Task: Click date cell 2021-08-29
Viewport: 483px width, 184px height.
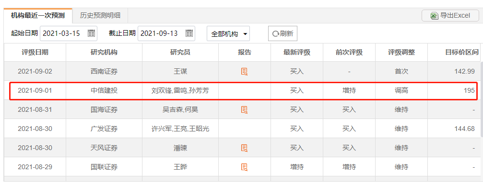Action: 35,167
